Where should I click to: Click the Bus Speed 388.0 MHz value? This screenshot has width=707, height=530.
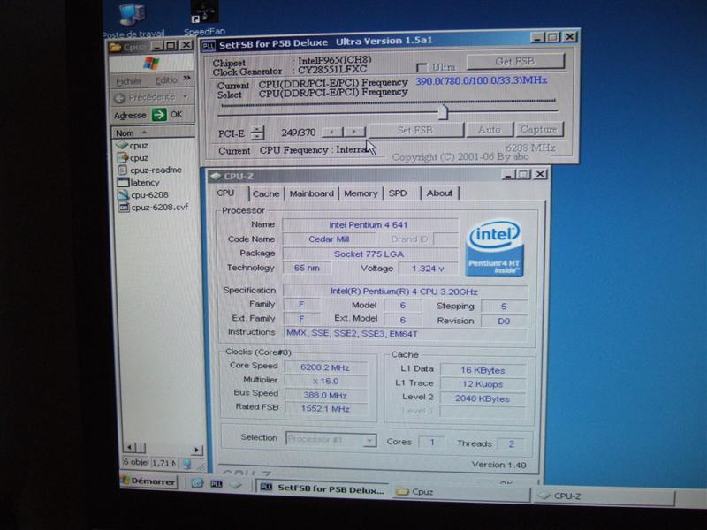(325, 396)
